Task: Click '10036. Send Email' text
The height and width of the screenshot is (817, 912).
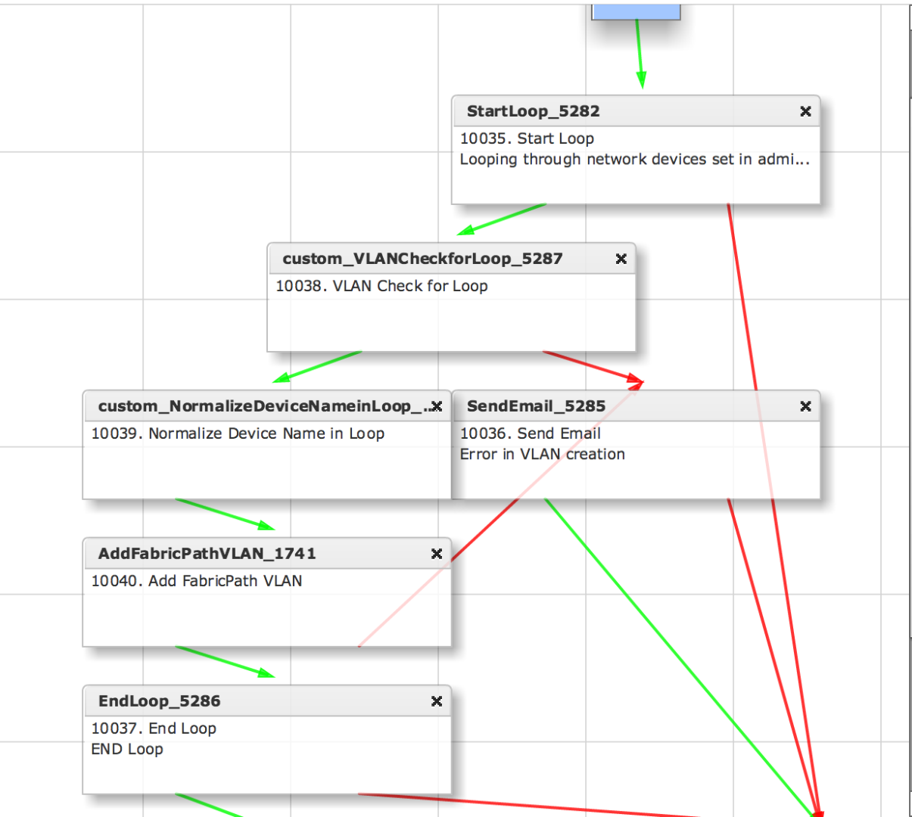Action: [x=530, y=433]
